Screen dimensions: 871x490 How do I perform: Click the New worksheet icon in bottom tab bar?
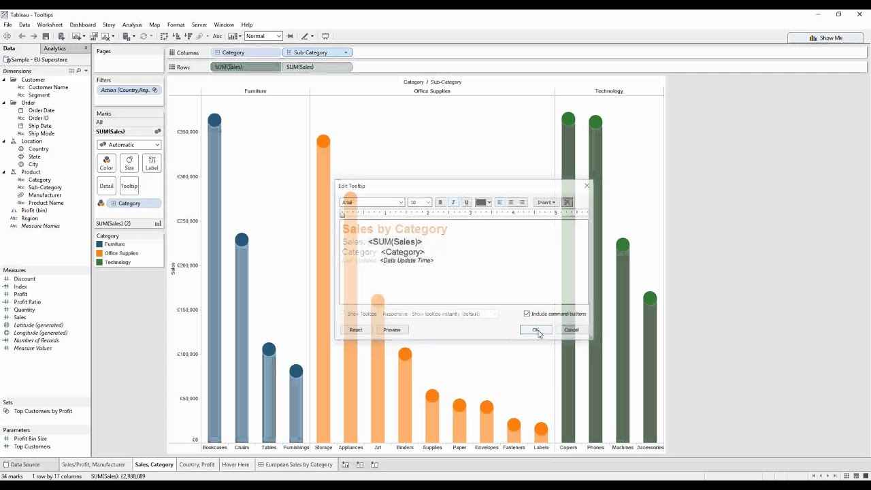pyautogui.click(x=346, y=465)
